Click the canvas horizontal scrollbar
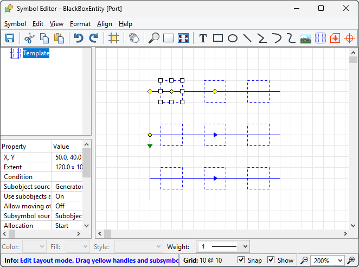 pyautogui.click(x=222, y=233)
